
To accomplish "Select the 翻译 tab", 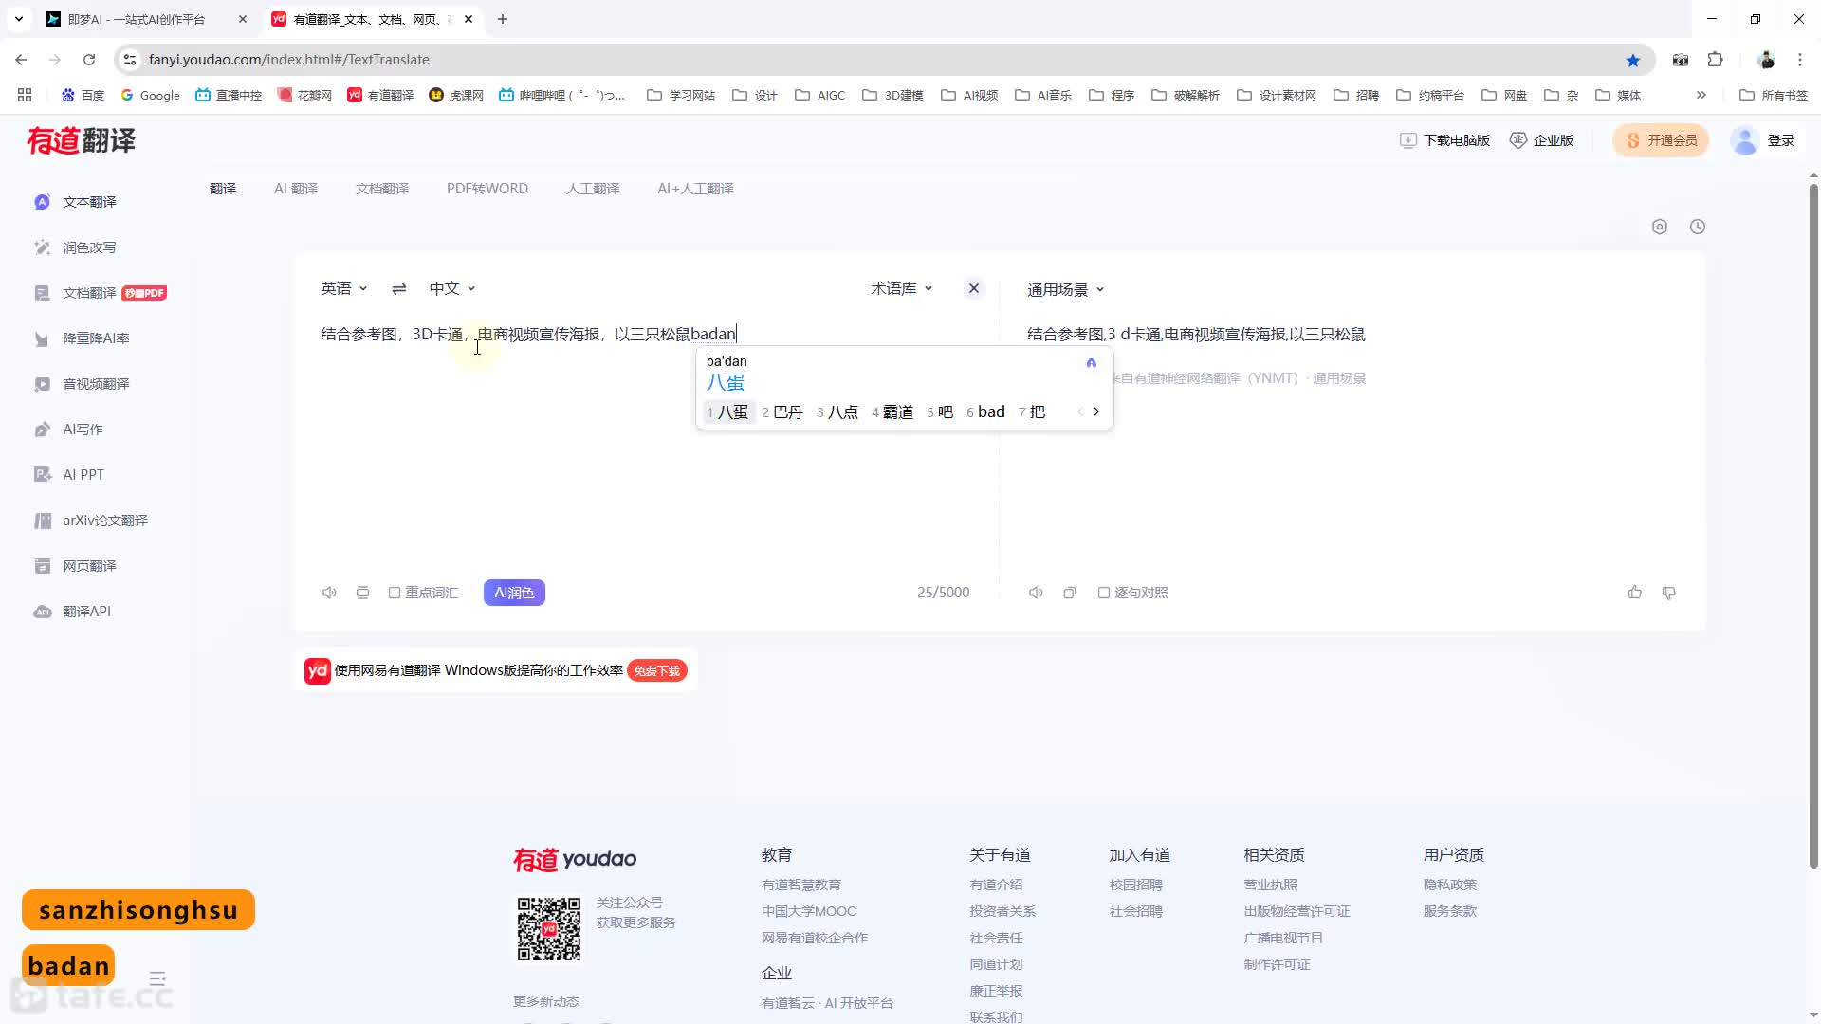I will tap(223, 189).
